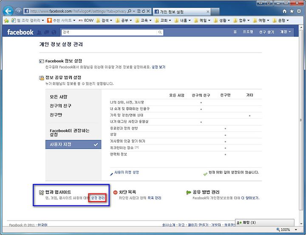Go to Facebook 홈

235,32
